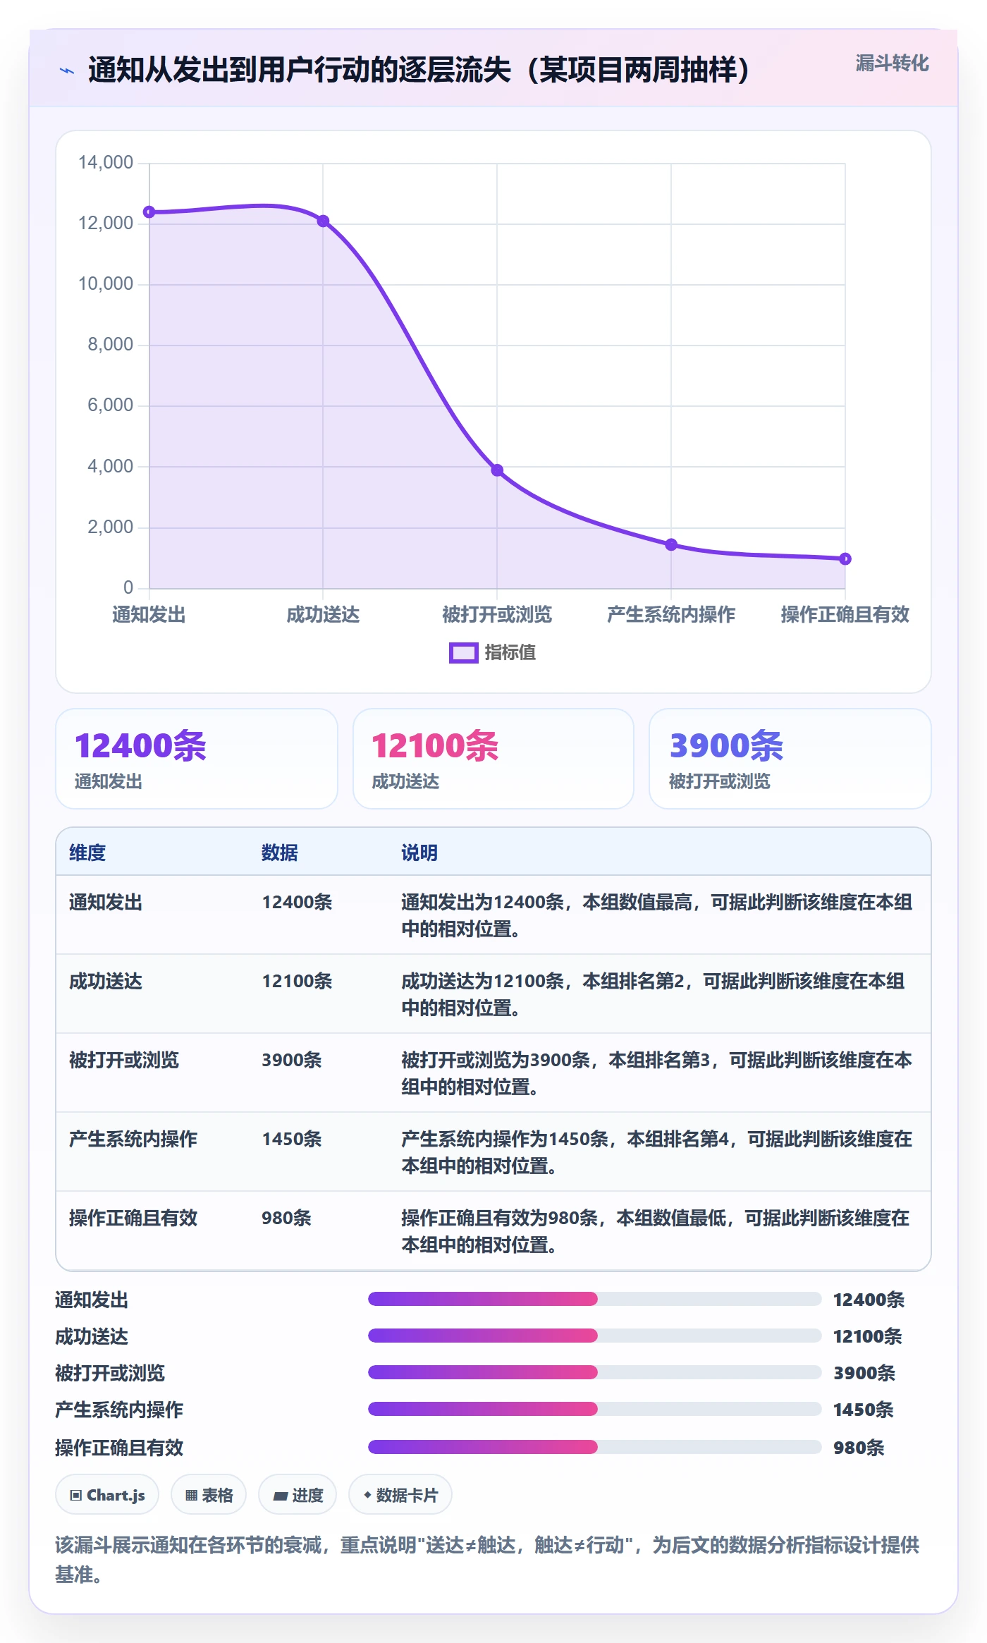
Task: Click the 操作正确且有效 progress bar
Action: tap(594, 1447)
